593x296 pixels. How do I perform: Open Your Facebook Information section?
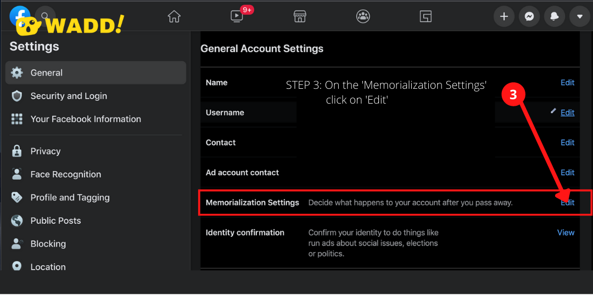[96, 119]
